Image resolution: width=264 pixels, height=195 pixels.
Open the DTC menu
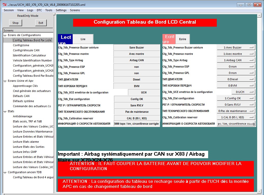(x=39, y=10)
